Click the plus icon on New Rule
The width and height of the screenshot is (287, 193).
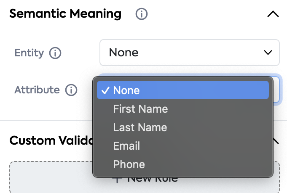[117, 179]
